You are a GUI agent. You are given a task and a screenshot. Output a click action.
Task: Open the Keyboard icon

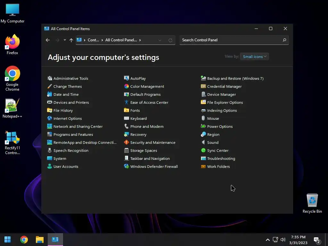click(126, 119)
